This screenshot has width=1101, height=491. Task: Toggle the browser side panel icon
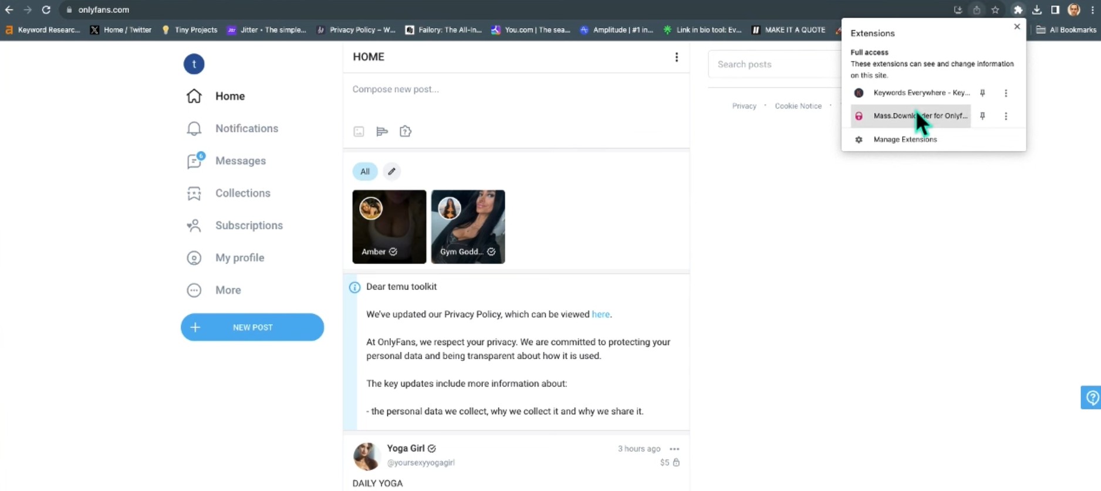click(1055, 10)
